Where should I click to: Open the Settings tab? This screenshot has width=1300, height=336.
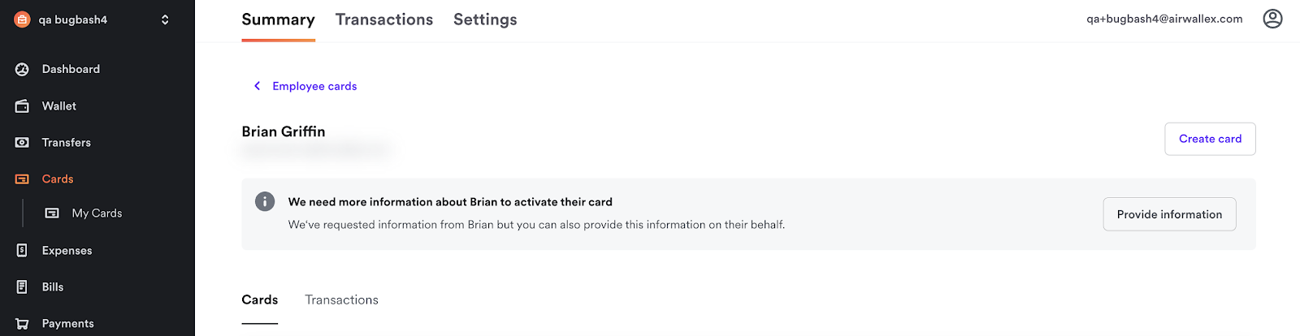point(485,19)
